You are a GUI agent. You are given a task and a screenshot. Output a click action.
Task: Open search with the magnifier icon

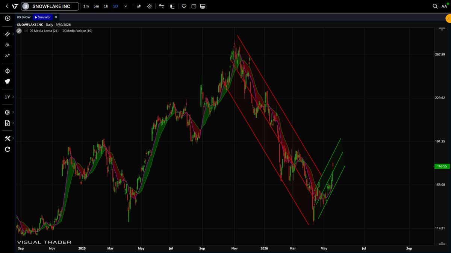435,6
